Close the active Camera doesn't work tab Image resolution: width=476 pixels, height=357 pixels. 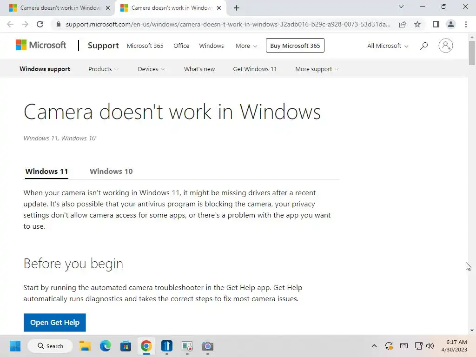point(219,8)
